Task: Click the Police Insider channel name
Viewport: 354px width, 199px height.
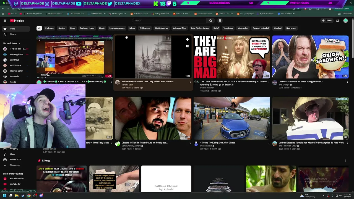Action: click(206, 146)
